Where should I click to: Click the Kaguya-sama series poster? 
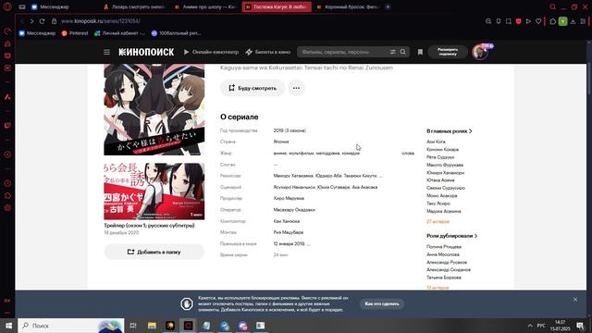point(154,109)
